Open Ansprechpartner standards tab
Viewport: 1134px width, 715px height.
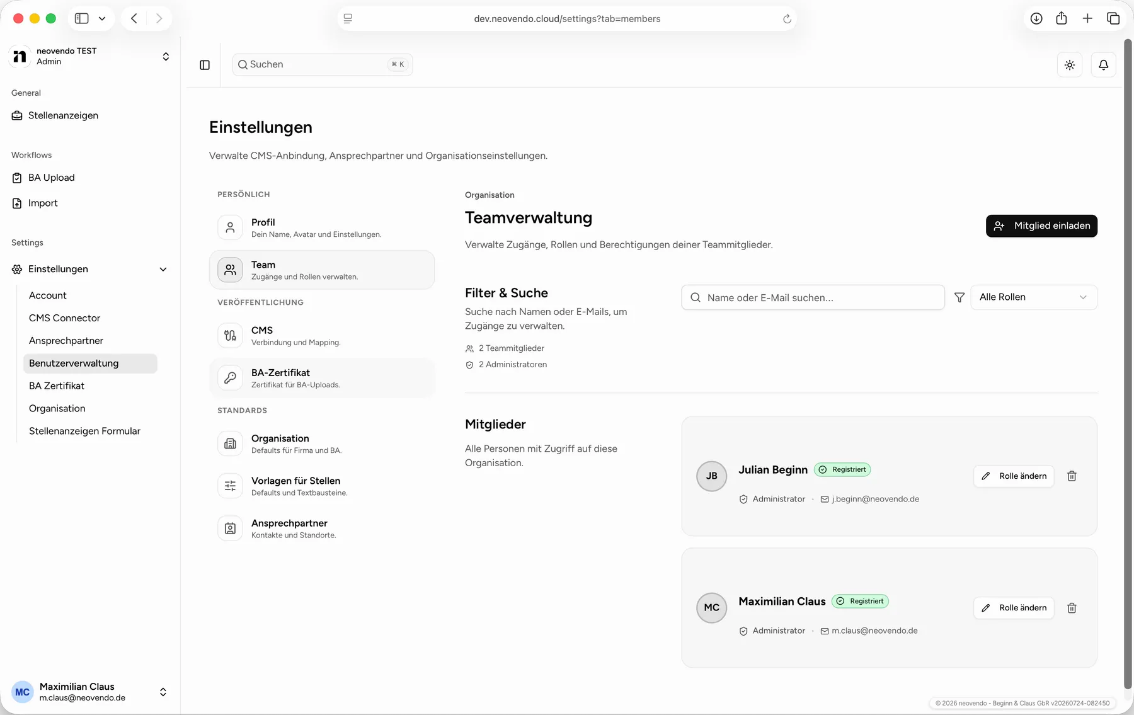pos(322,528)
